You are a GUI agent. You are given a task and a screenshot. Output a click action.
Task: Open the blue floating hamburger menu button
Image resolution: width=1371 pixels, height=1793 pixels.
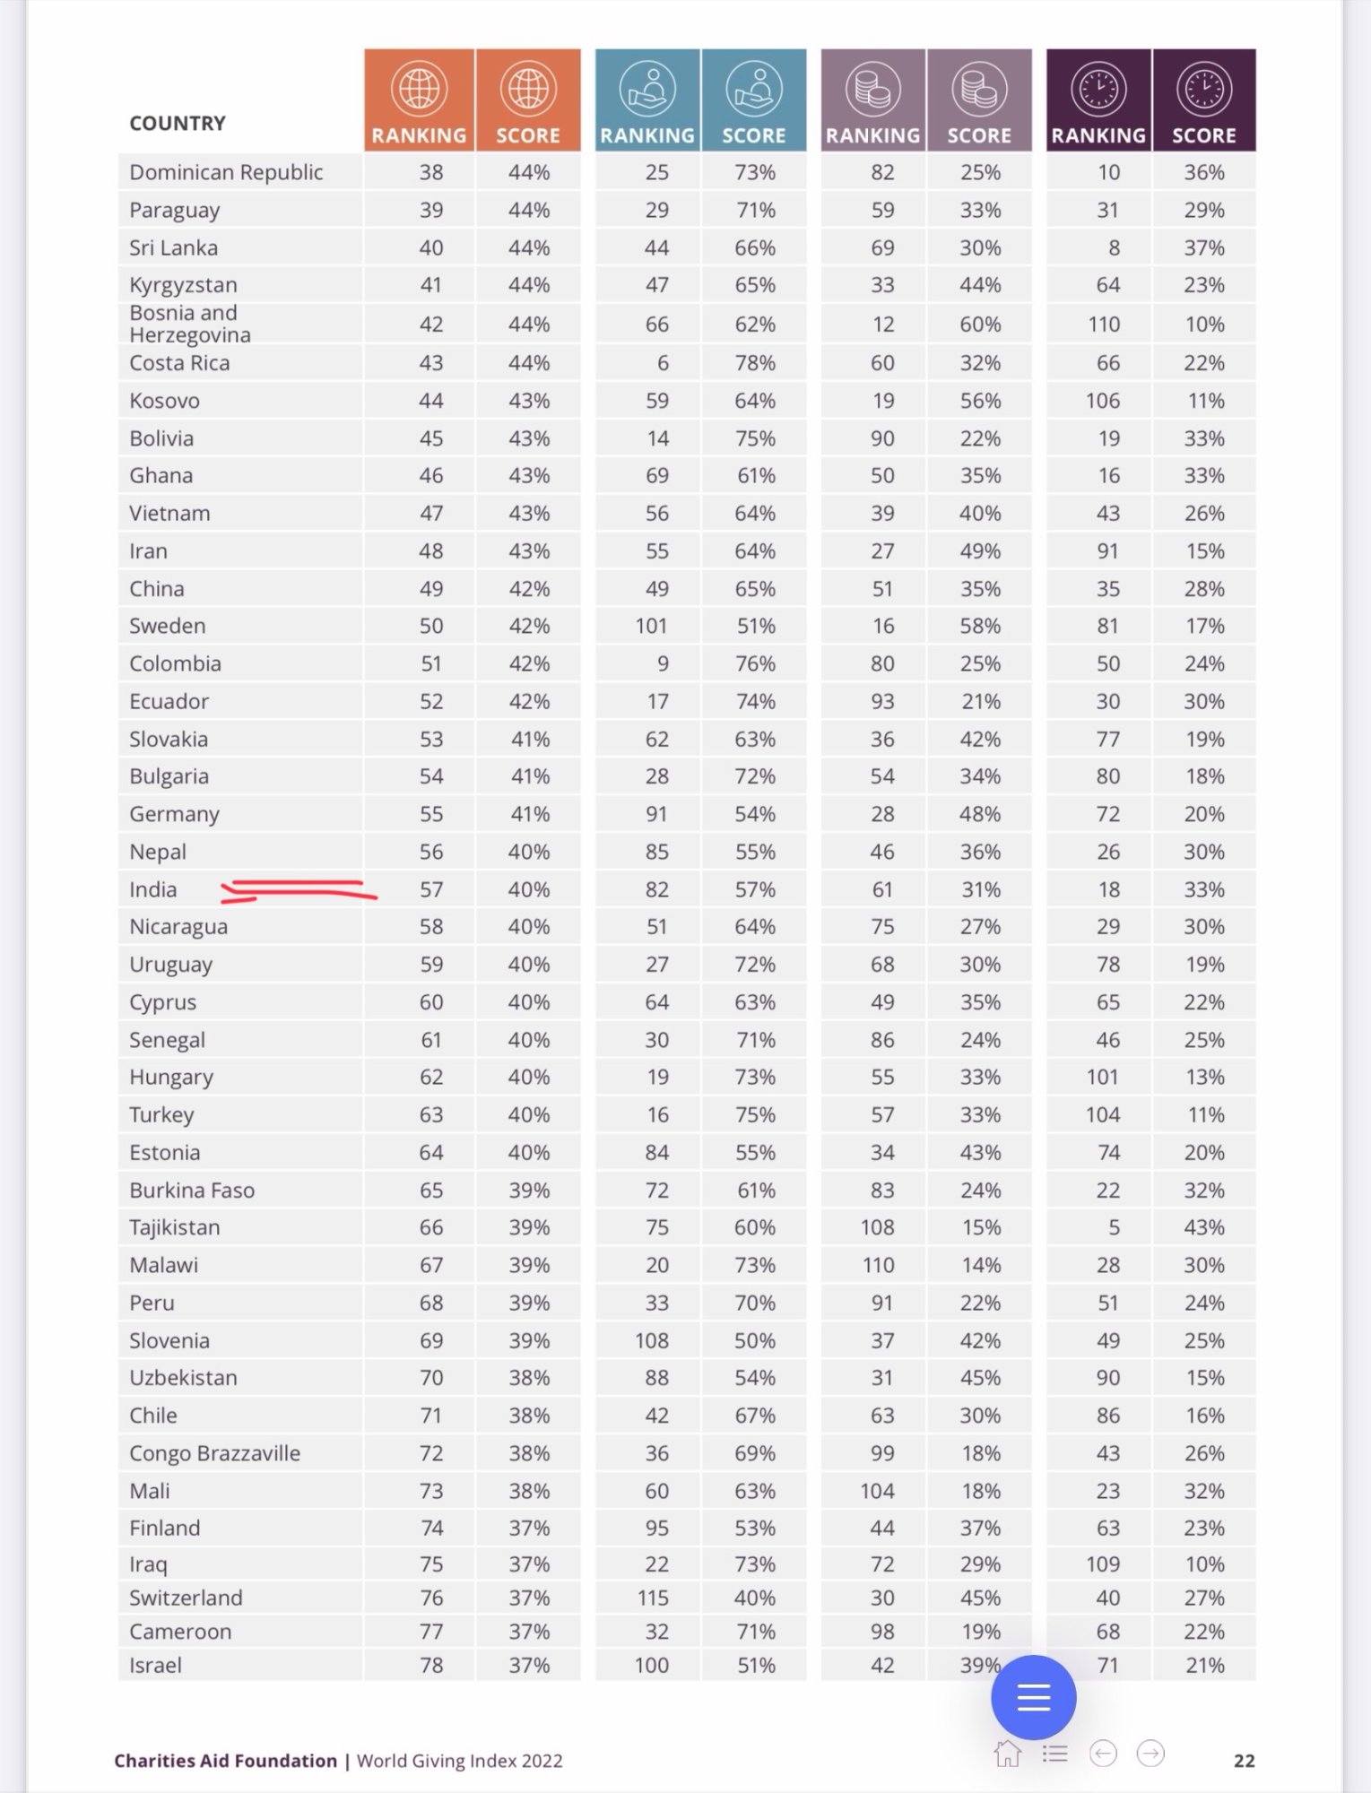(x=1033, y=1697)
